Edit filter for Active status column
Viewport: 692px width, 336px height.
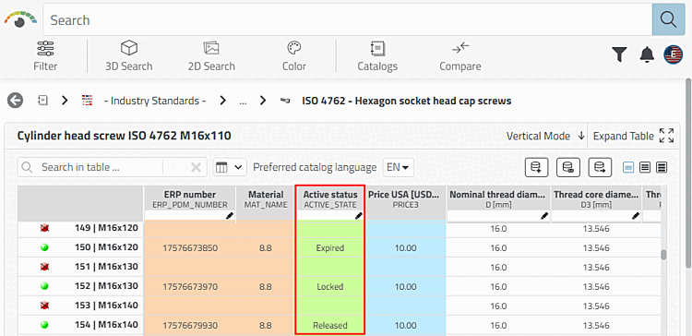(359, 215)
